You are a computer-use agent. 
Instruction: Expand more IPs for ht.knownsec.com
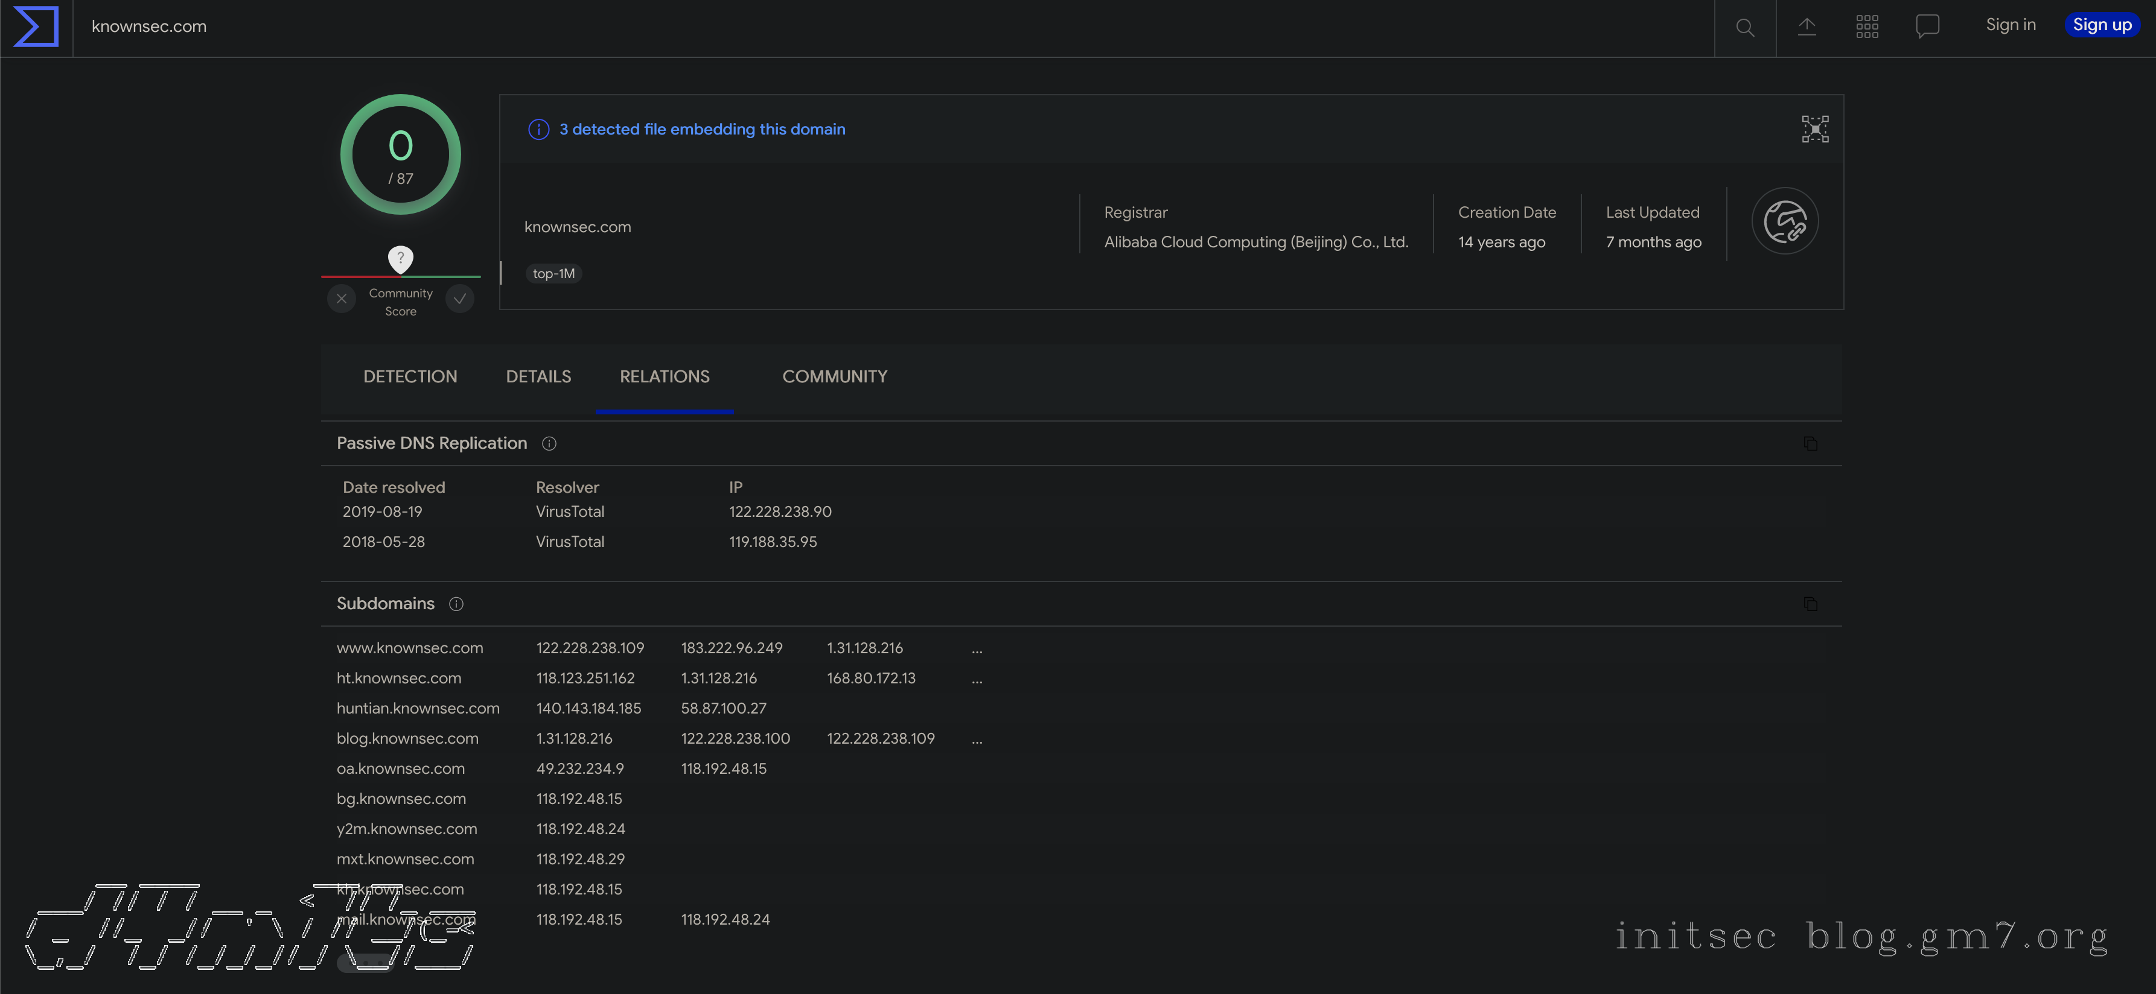coord(977,679)
